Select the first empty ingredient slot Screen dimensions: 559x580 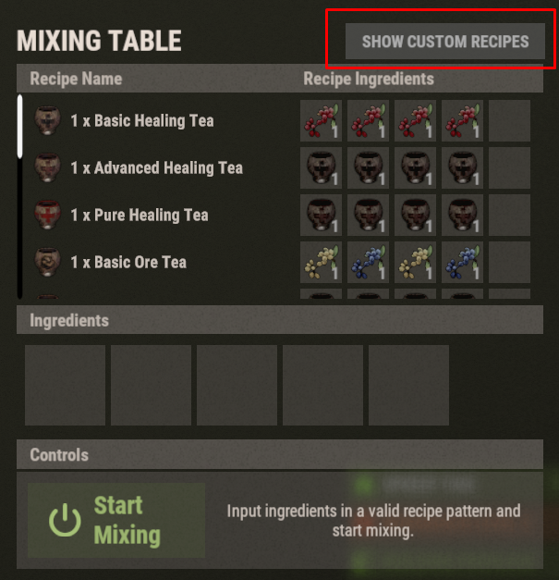(x=65, y=385)
